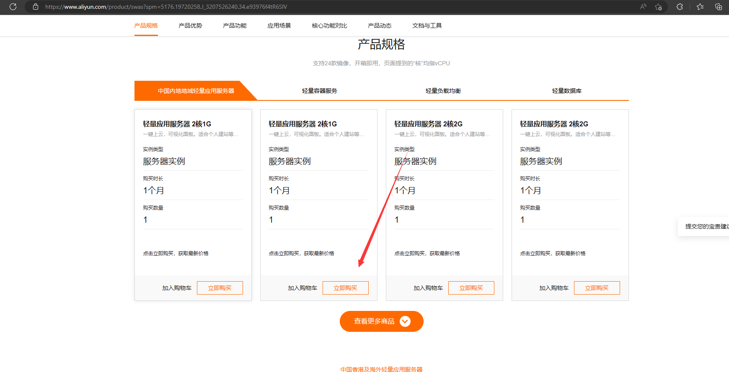Screen dimensions: 729x372
Task: Click 加入购物车 on the fourth card (2核2G)
Action: pos(554,288)
